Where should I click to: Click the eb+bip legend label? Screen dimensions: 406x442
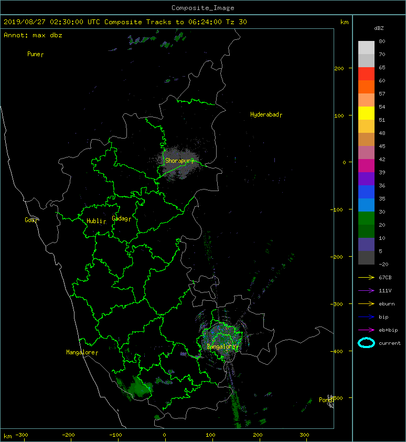pos(388,330)
